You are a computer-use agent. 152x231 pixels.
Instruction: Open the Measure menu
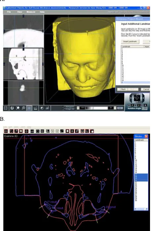point(31,12)
